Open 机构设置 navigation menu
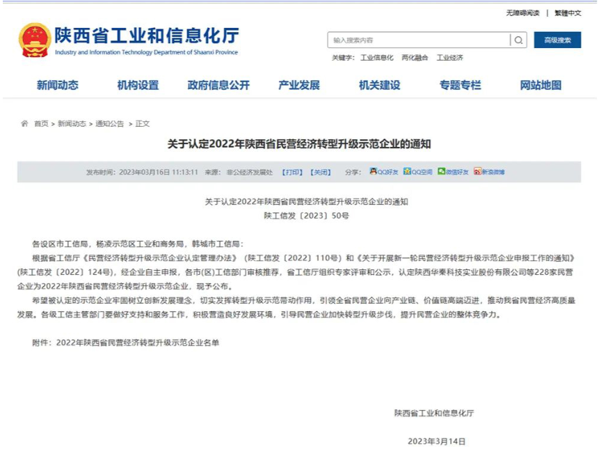 pyautogui.click(x=138, y=86)
